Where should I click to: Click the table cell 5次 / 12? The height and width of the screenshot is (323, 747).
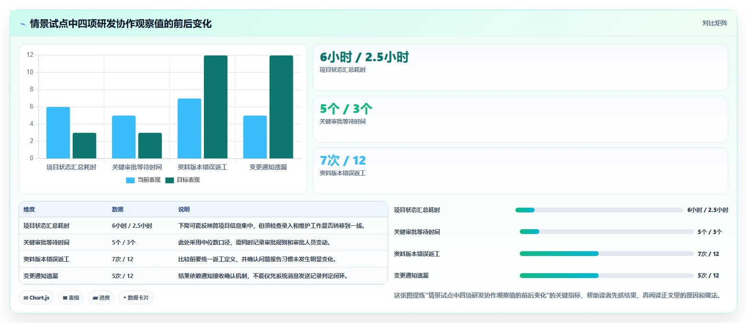(x=123, y=276)
